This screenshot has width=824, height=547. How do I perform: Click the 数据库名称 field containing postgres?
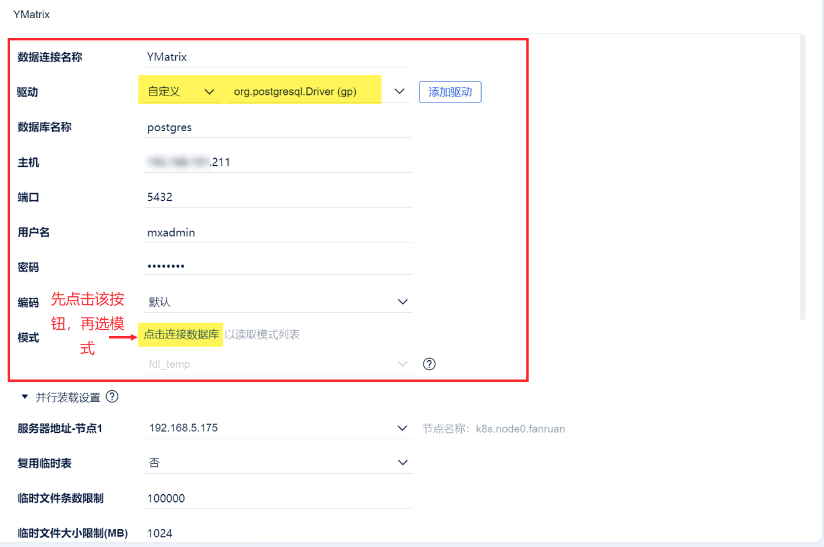(278, 127)
